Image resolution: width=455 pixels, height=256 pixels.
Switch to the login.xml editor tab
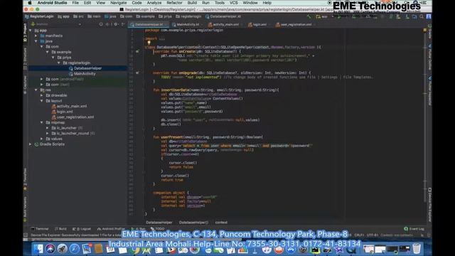pyautogui.click(x=257, y=25)
